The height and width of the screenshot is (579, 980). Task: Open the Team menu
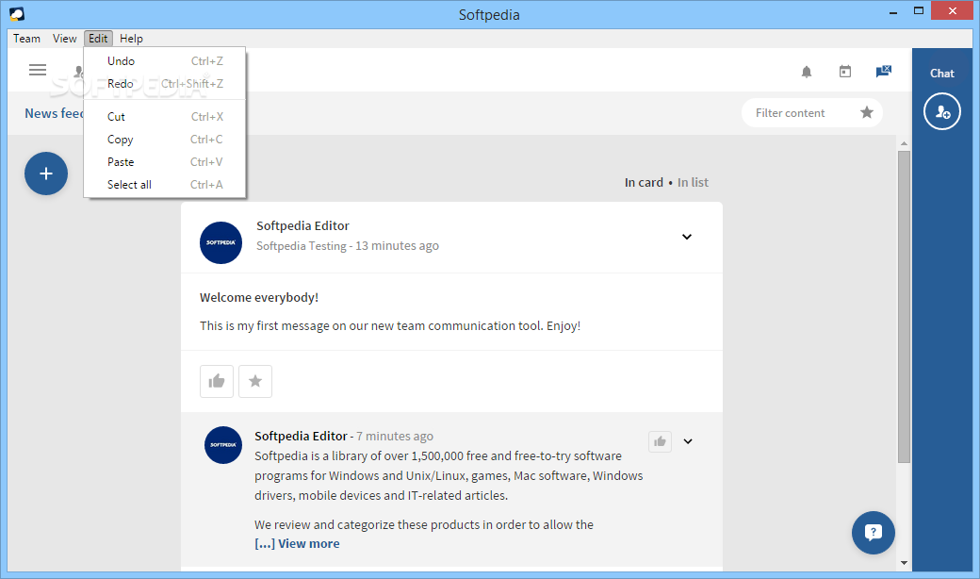pos(27,38)
